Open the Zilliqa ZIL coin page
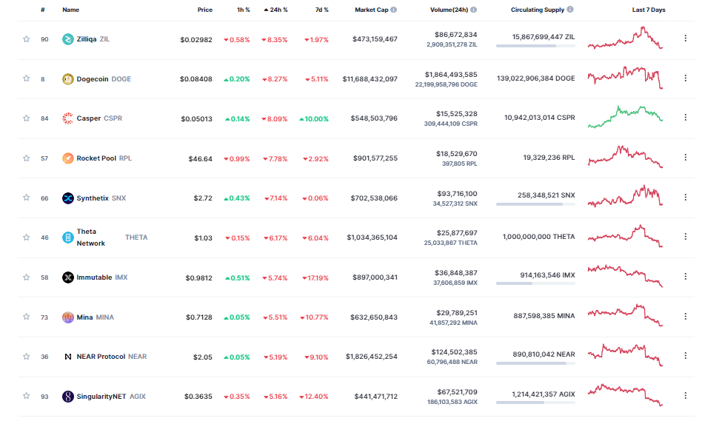Screen dimensions: 702x421 click(x=93, y=39)
